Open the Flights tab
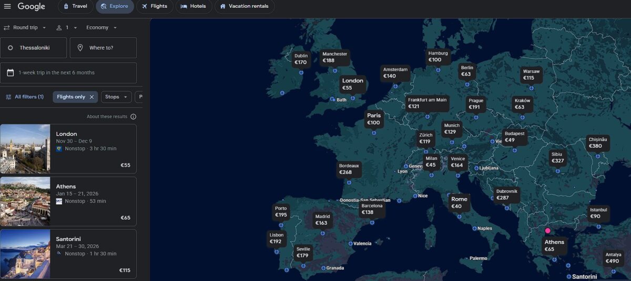631x281 pixels. point(155,6)
